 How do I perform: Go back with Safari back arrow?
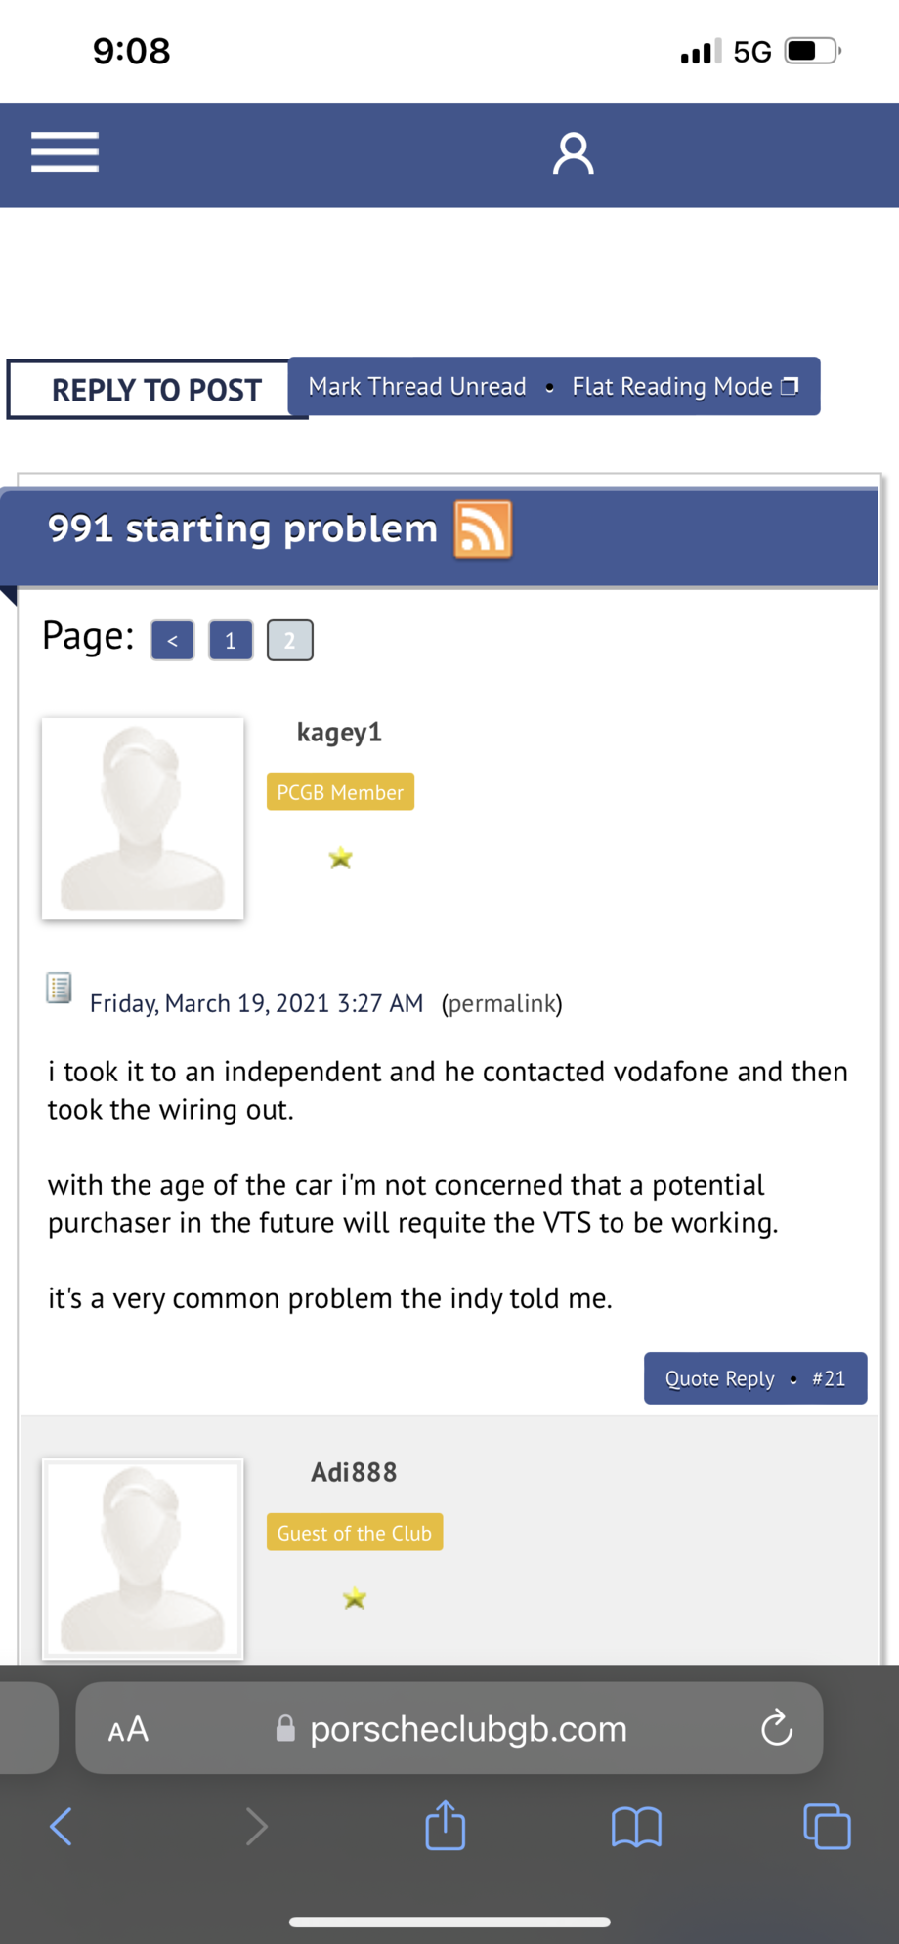(x=61, y=1826)
